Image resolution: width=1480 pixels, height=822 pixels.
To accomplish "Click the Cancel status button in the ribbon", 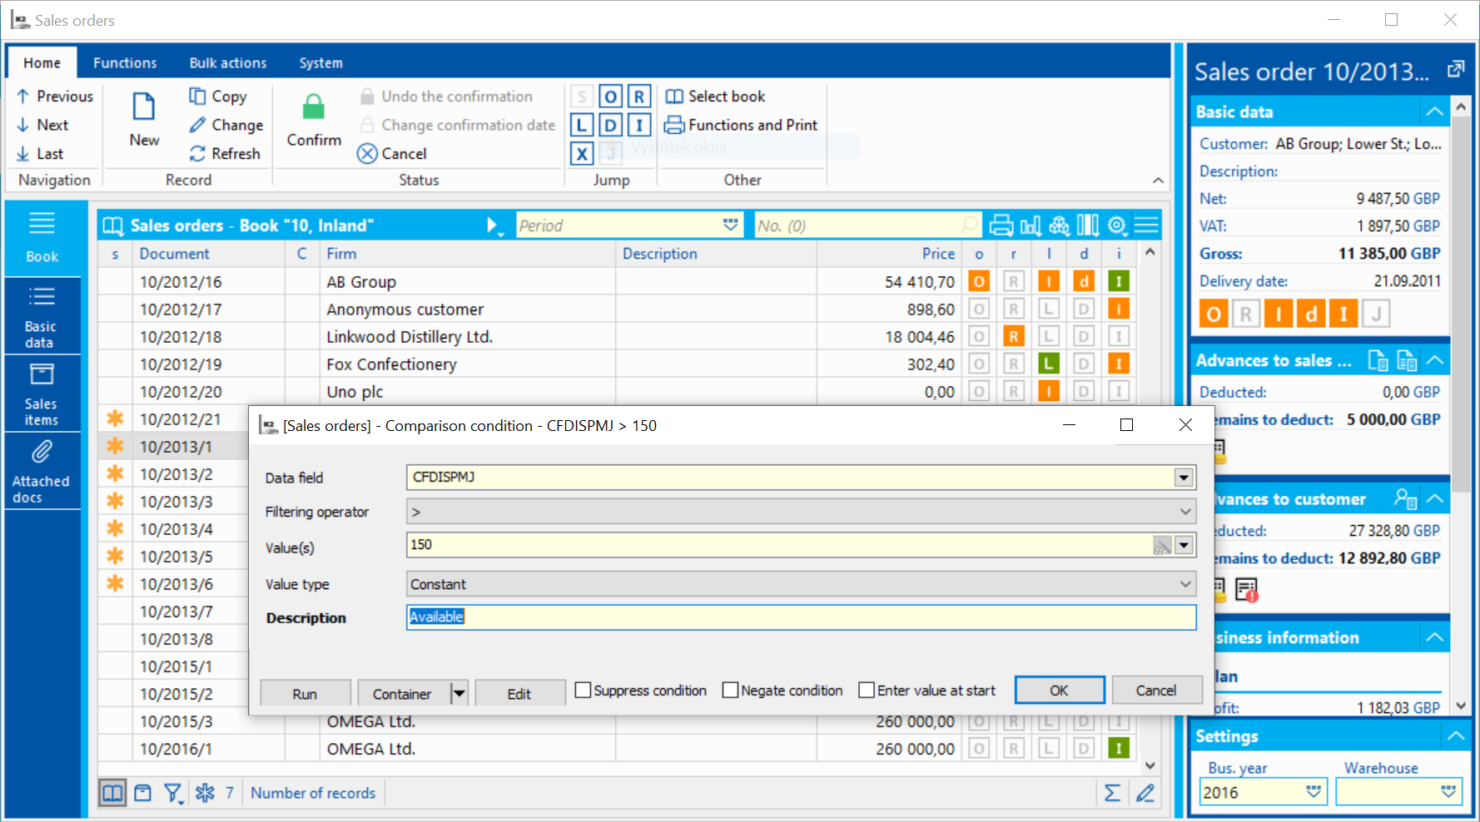I will (x=392, y=153).
